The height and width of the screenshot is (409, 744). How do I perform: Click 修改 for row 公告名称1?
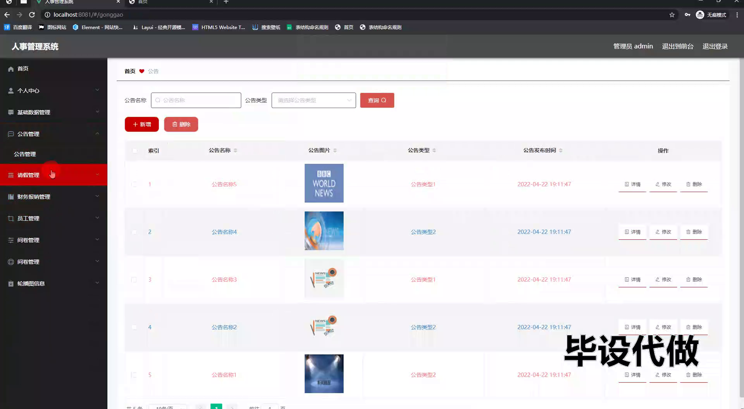coord(663,375)
